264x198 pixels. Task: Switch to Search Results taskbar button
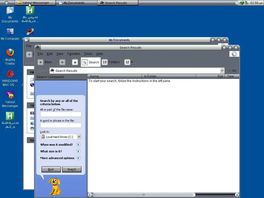118,3
